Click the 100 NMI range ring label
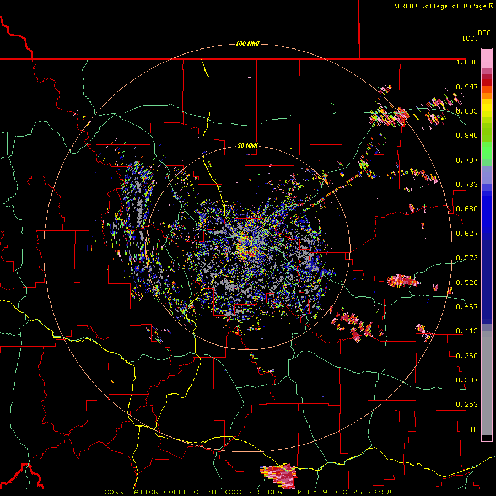This screenshot has height=496, width=496. pos(247,44)
